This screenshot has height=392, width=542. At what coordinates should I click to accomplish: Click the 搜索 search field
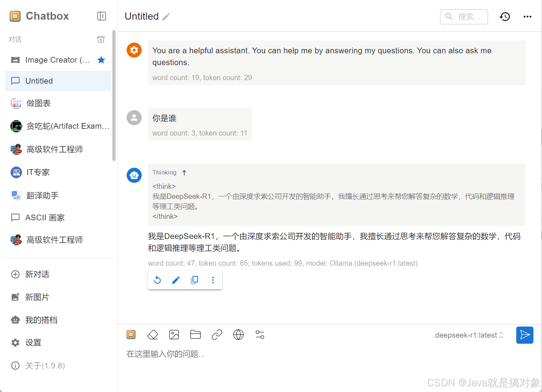[x=464, y=17]
